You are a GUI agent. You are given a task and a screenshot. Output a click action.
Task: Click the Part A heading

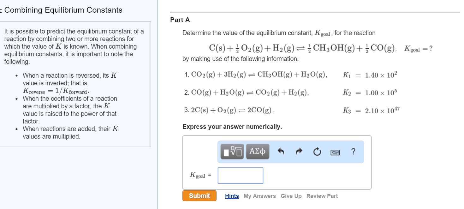(x=180, y=20)
